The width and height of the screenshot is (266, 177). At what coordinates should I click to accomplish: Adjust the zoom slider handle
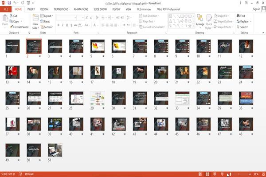click(231, 174)
